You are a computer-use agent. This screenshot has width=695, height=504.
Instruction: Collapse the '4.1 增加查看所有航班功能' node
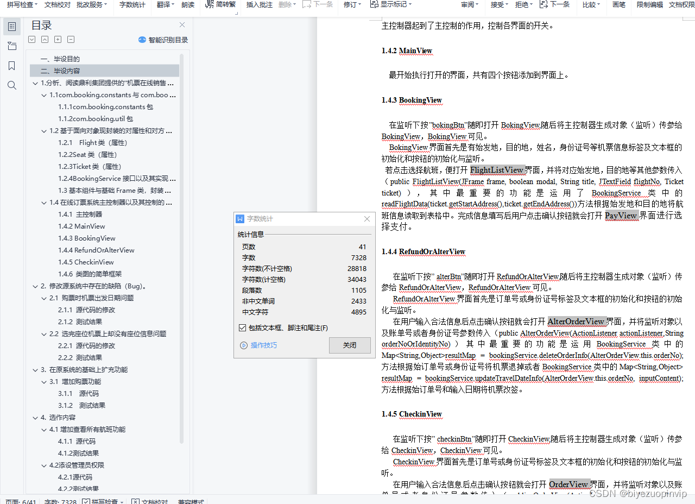[44, 430]
